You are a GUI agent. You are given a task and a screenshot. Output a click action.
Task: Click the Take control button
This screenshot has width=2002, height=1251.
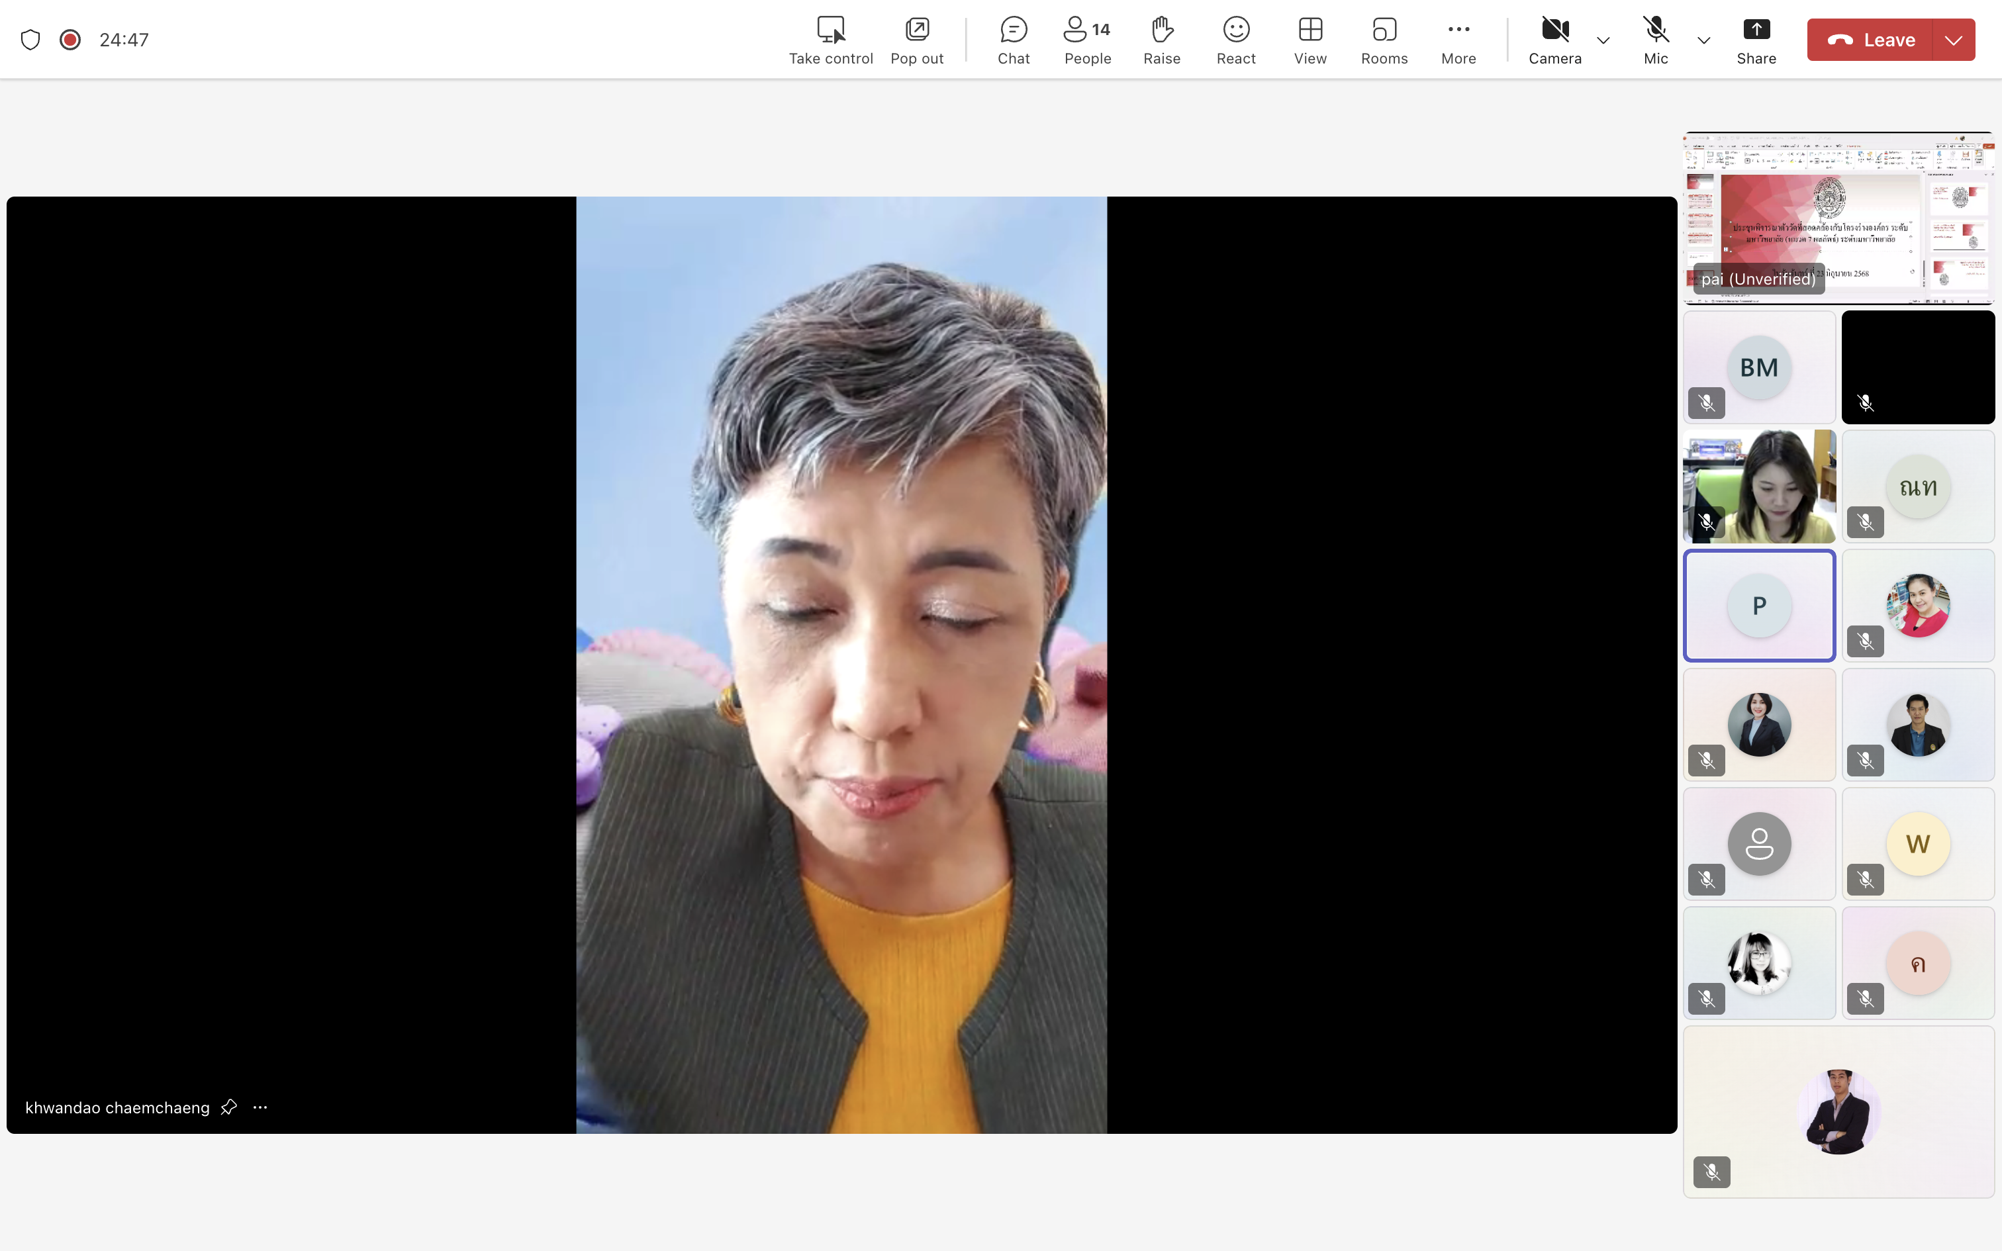(831, 40)
